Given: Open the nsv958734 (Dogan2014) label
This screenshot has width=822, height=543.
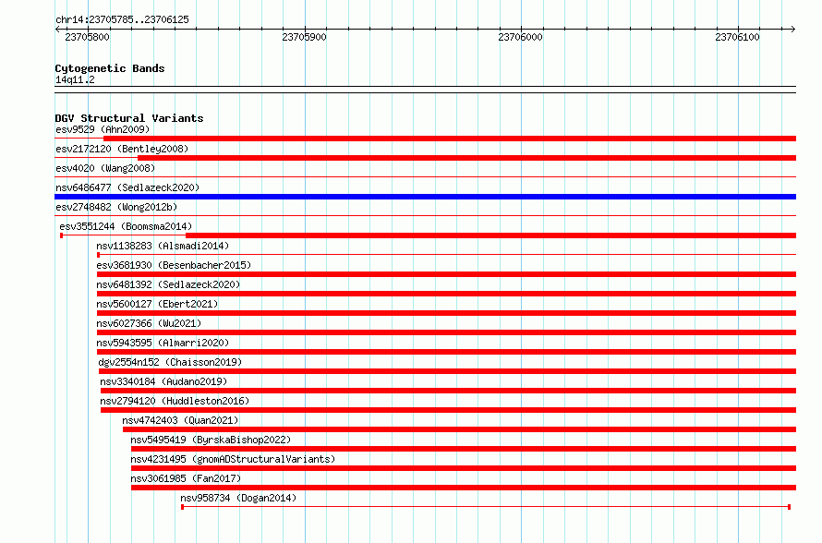Looking at the screenshot, I should coord(238,498).
